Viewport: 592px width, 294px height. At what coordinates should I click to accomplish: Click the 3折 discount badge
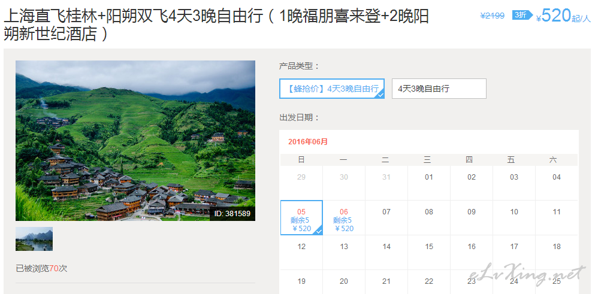(522, 15)
